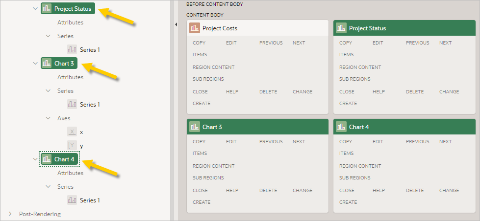480x221 pixels.
Task: Click REGION CONTENT in Chart 3 region
Action: (x=214, y=166)
